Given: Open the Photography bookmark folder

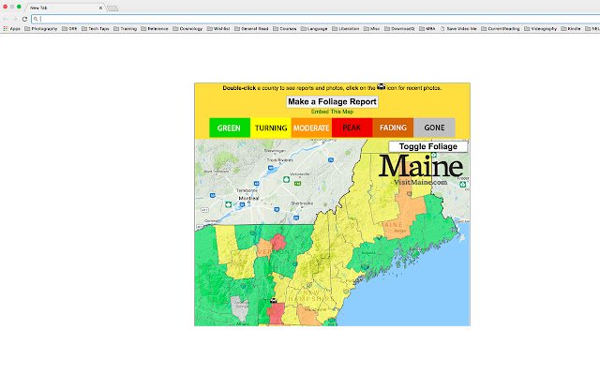Looking at the screenshot, I should coord(41,29).
